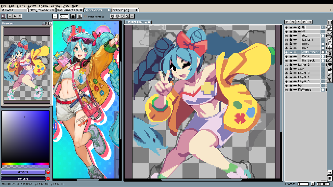Image resolution: width=333 pixels, height=187 pixels.
Task: Select the Rectangular Marquee tool
Action: (x=330, y=23)
